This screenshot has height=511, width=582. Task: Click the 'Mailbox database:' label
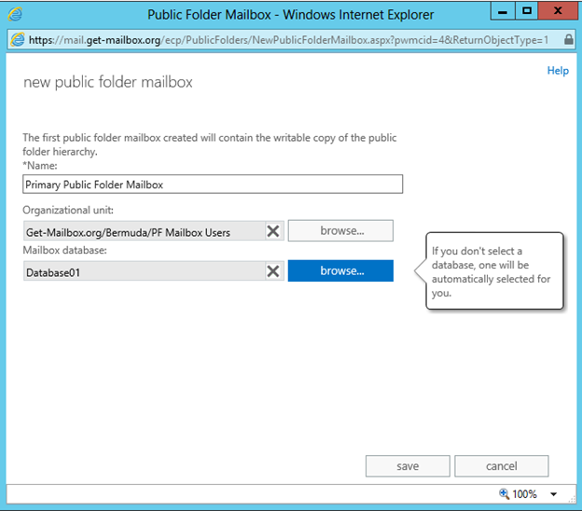point(65,251)
